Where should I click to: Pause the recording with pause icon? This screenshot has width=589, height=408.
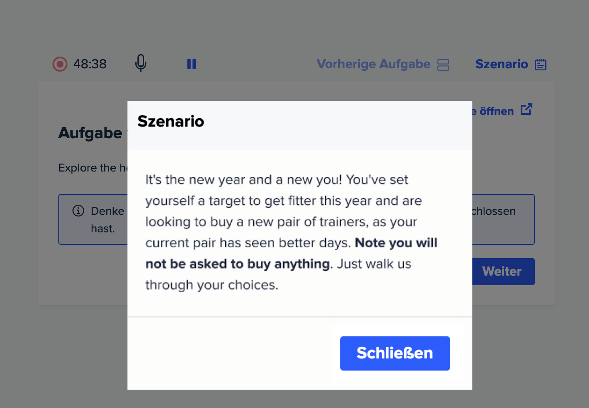tap(192, 64)
